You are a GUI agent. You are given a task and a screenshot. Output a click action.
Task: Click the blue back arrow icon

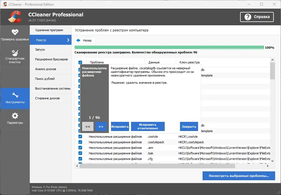78,40
